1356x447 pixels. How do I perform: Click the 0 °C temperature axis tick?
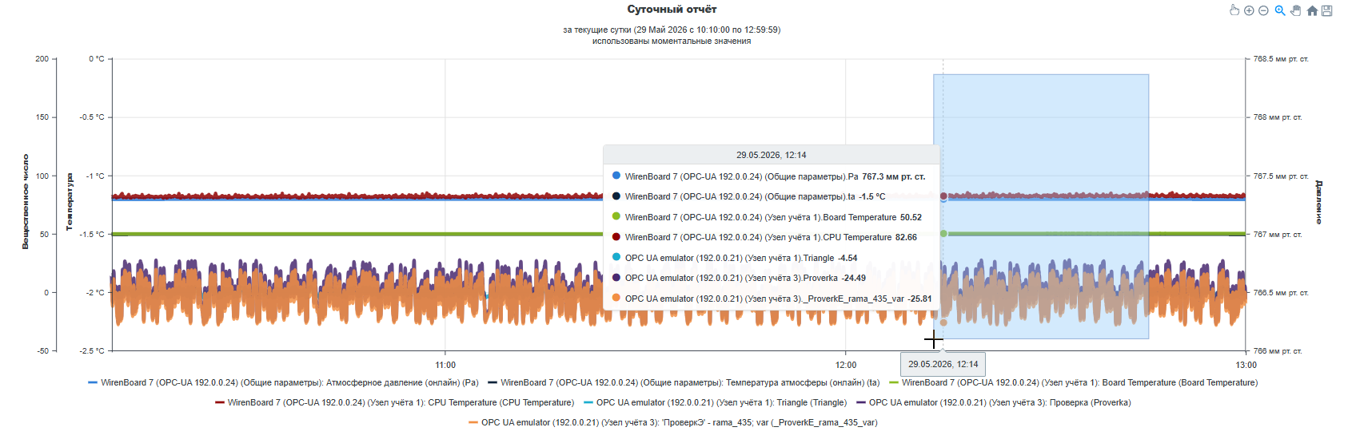[96, 59]
